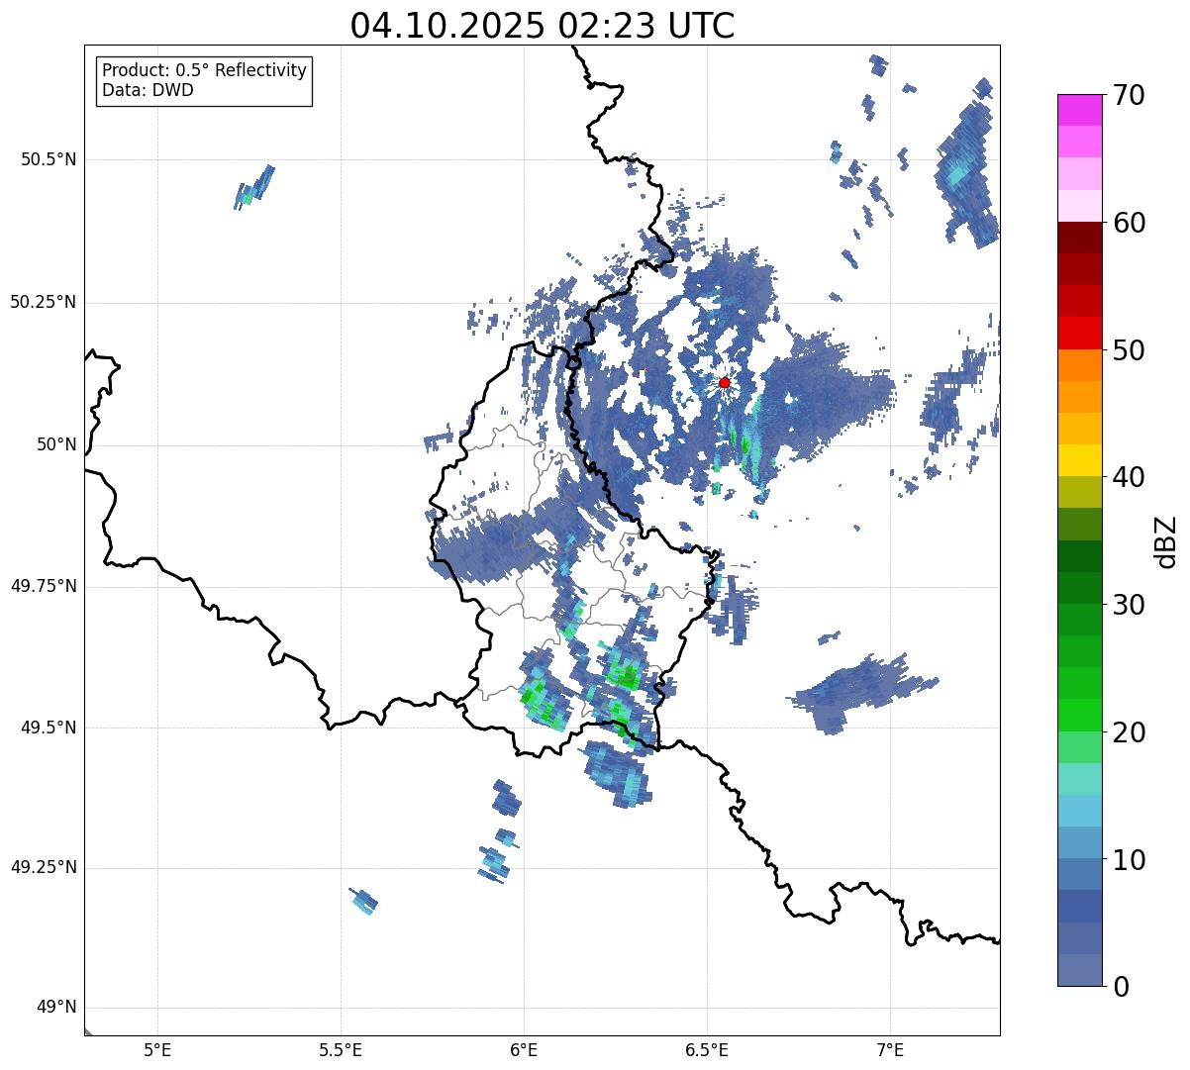Click the 49.75°N latitude label
1190x1070 pixels.
pyautogui.click(x=44, y=586)
